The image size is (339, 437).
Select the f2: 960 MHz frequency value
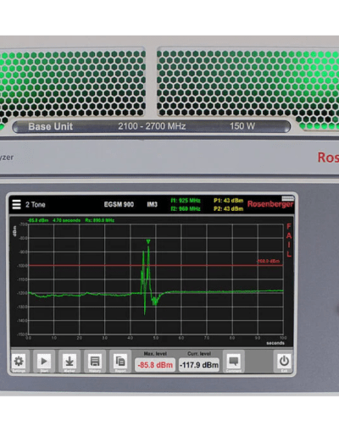tap(186, 208)
